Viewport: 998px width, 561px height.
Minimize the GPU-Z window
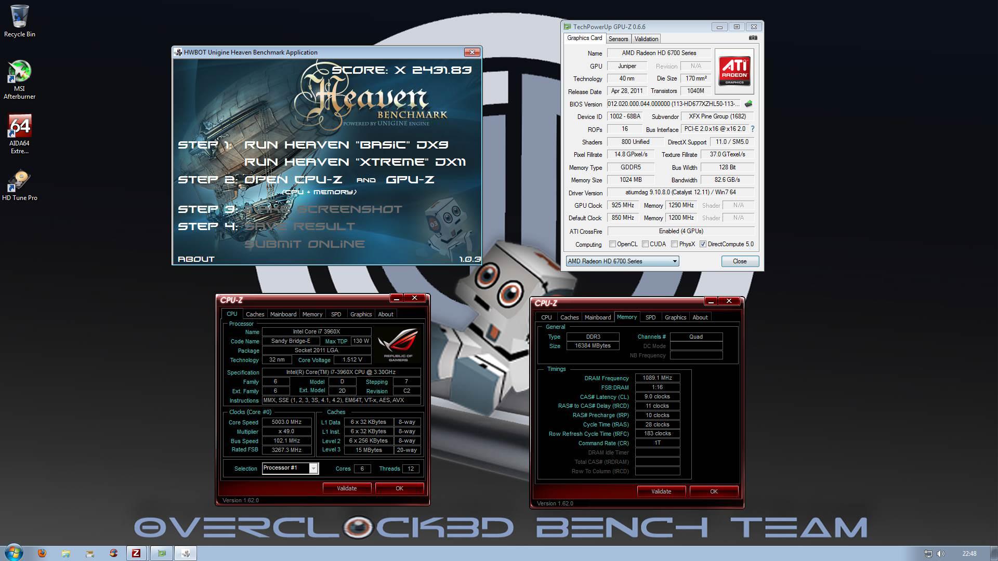point(719,27)
